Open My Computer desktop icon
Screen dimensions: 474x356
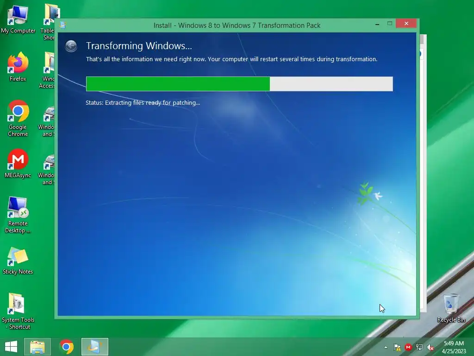[18, 19]
